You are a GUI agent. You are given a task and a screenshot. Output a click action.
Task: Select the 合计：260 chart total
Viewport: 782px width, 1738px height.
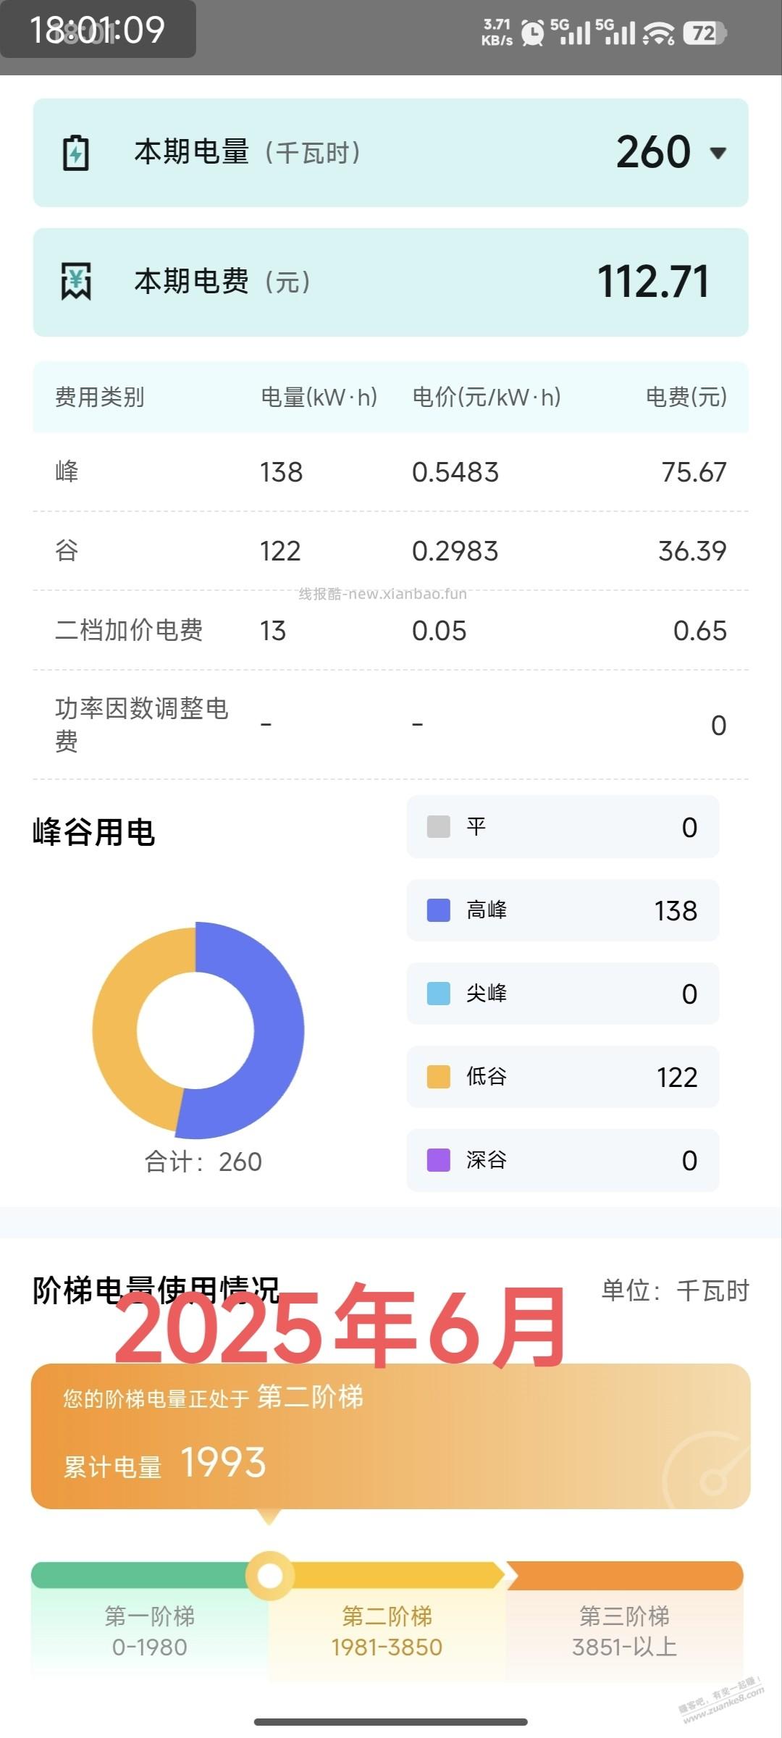pos(203,1162)
